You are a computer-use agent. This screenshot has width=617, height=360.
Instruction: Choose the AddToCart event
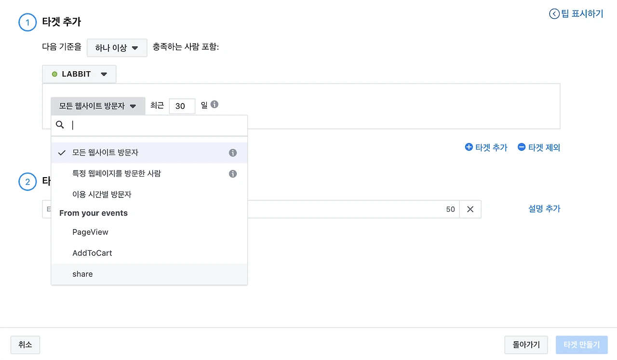92,253
